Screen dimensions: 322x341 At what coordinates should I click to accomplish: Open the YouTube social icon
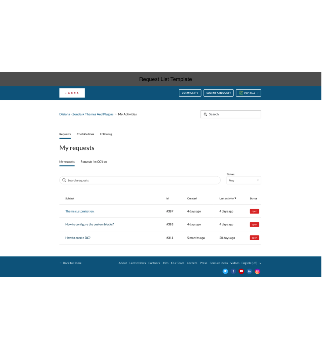pyautogui.click(x=241, y=271)
